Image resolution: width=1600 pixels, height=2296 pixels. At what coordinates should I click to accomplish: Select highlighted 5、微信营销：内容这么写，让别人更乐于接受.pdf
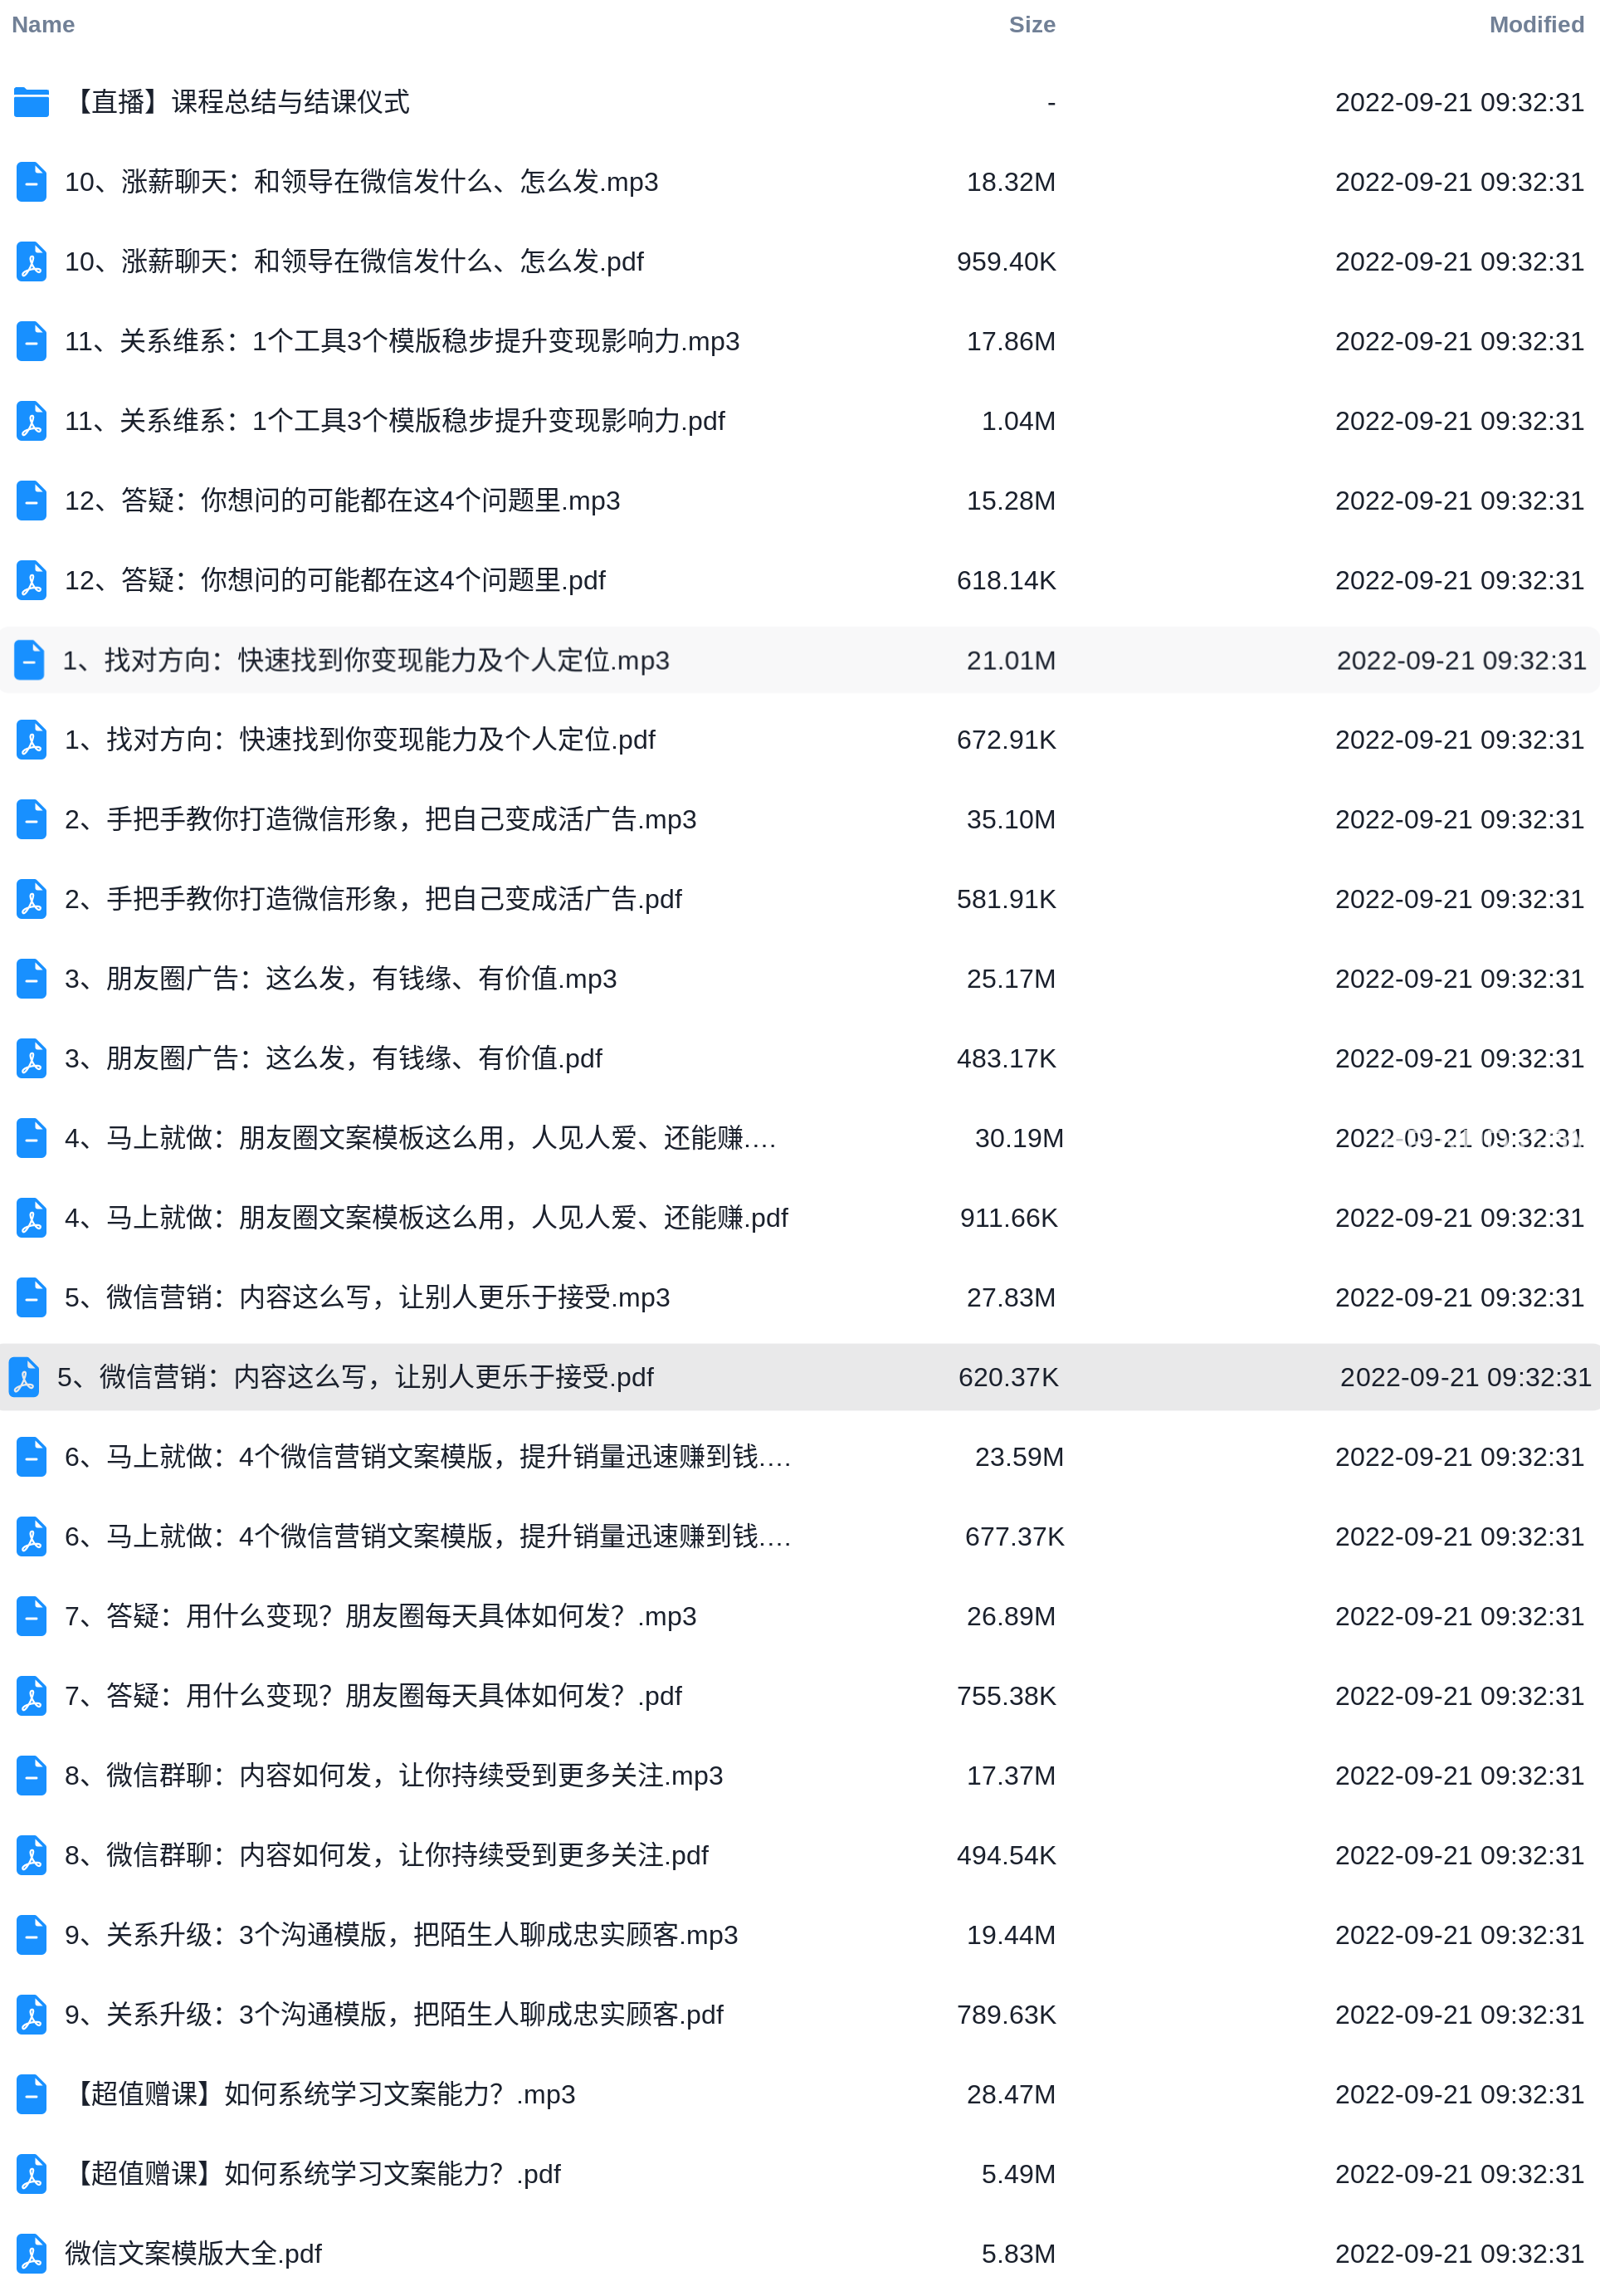pos(356,1377)
